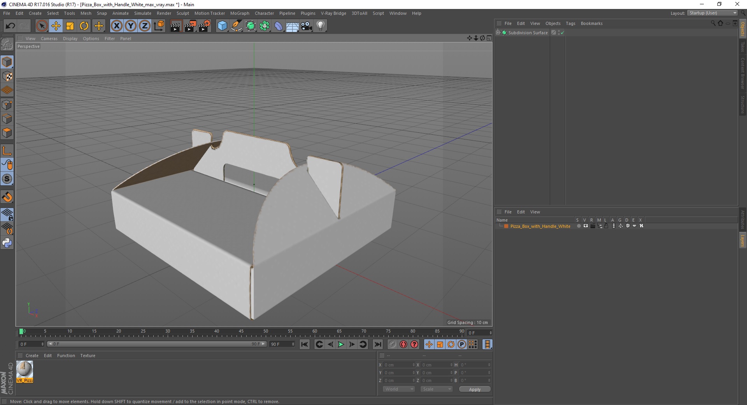Open the Objects manager Tags menu
This screenshot has height=405, width=747.
570,23
